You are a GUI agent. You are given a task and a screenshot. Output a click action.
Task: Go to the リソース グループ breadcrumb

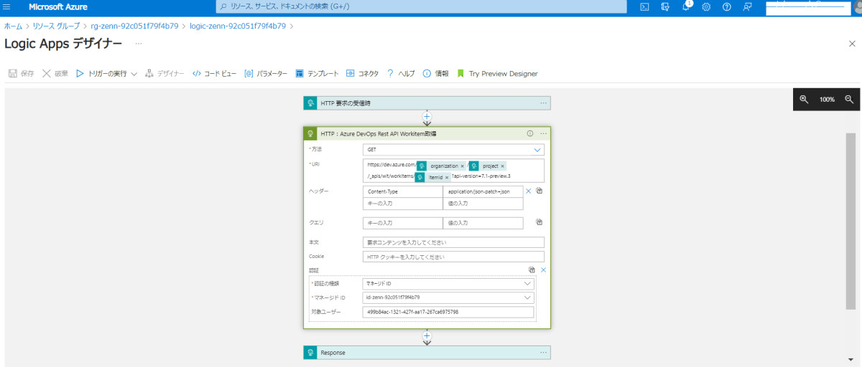point(57,26)
